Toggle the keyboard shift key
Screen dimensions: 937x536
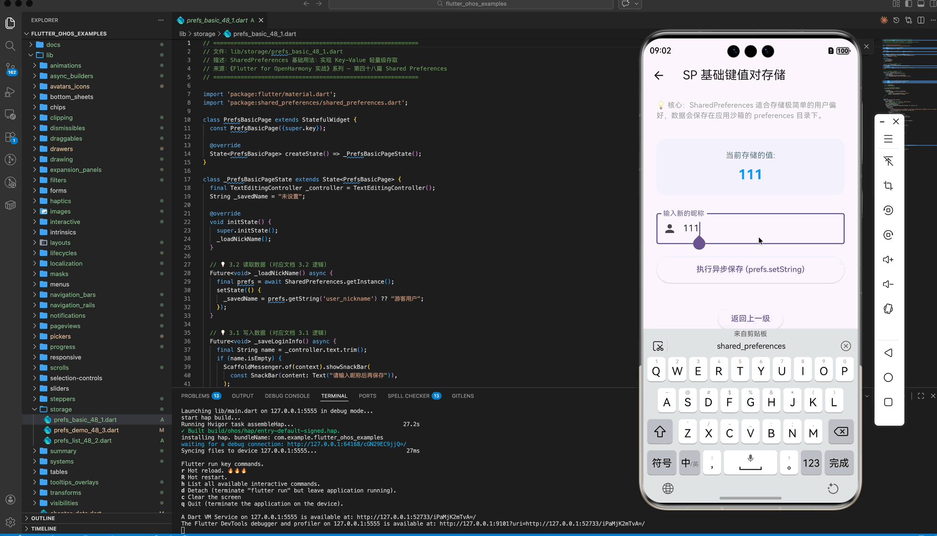click(660, 432)
